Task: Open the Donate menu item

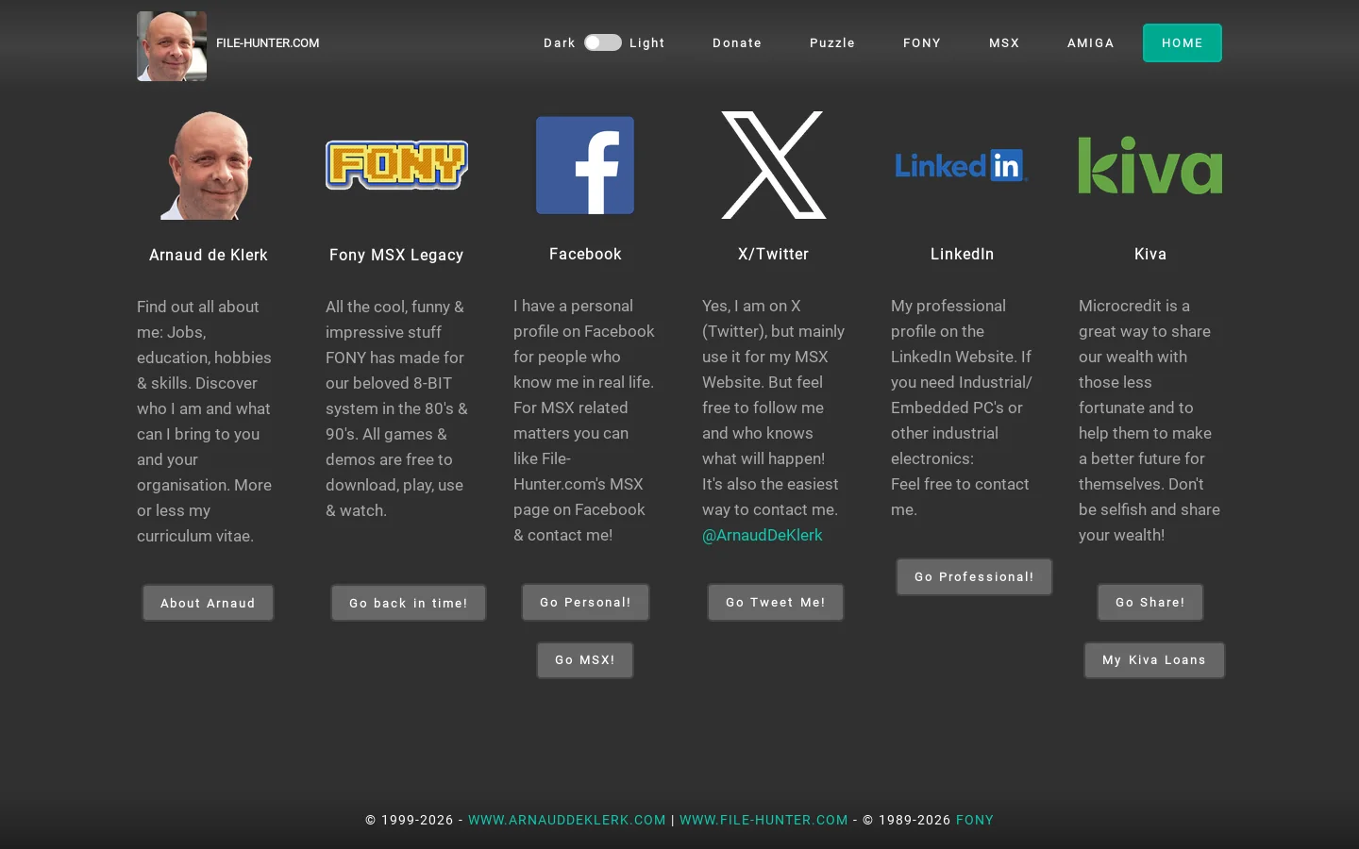Action: 737,42
